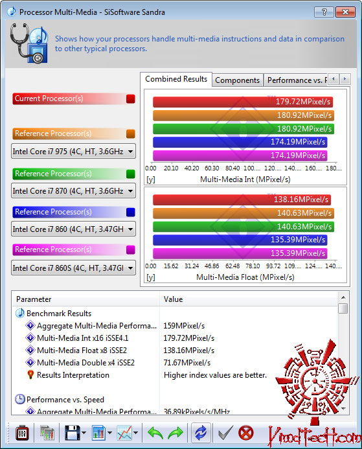Go back with the green left arrow
This screenshot has height=449, width=362.
[155, 433]
